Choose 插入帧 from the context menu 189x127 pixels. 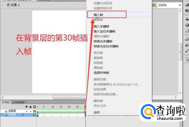[x=99, y=14]
